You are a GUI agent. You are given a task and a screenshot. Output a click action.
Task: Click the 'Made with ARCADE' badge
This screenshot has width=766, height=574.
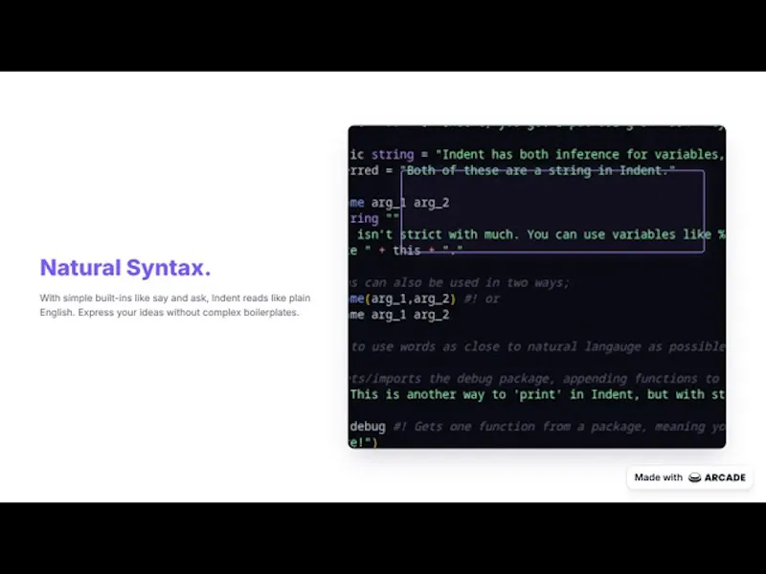[689, 477]
